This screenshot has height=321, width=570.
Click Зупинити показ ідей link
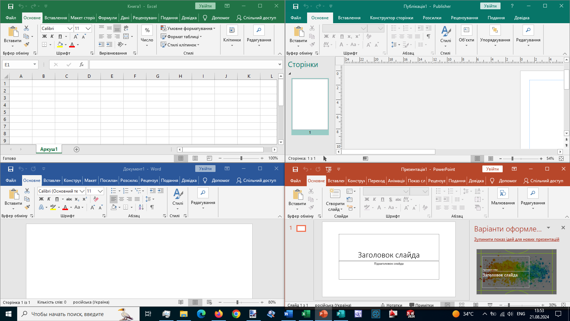(517, 239)
